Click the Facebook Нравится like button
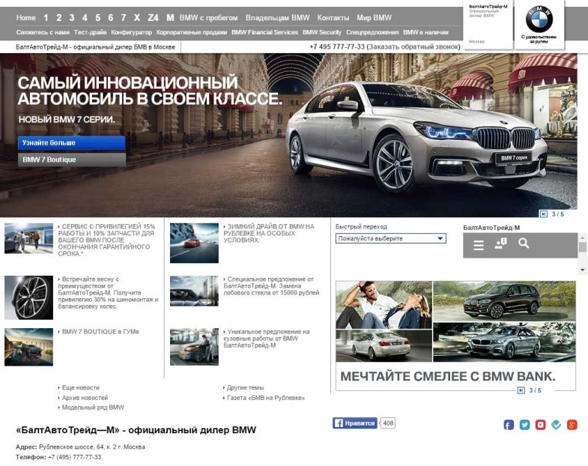 click(355, 423)
